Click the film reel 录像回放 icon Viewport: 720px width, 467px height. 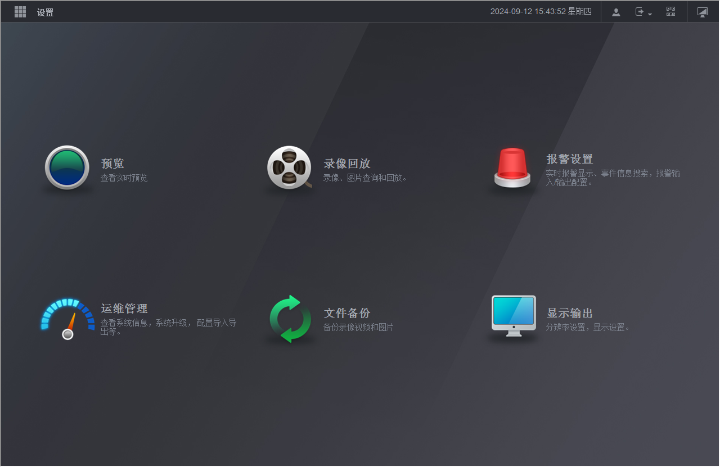289,167
